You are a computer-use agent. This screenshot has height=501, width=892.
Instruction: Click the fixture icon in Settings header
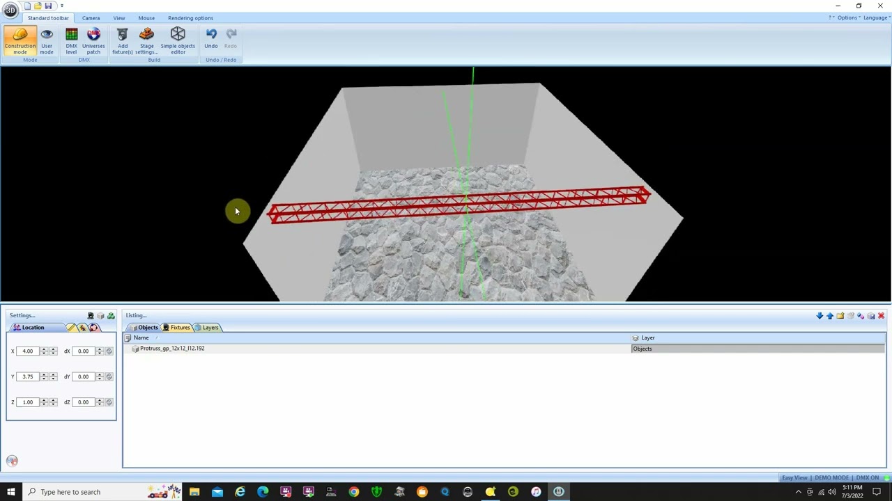click(x=90, y=316)
